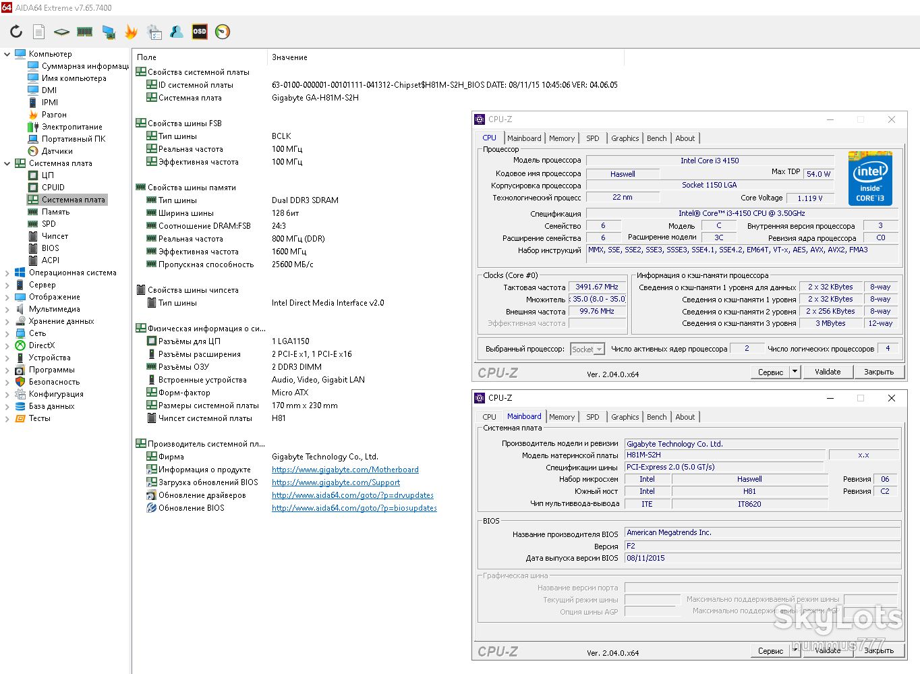This screenshot has height=674, width=920.
Task: Click the Refresh toolbar icon in AIDA64
Action: pos(16,32)
